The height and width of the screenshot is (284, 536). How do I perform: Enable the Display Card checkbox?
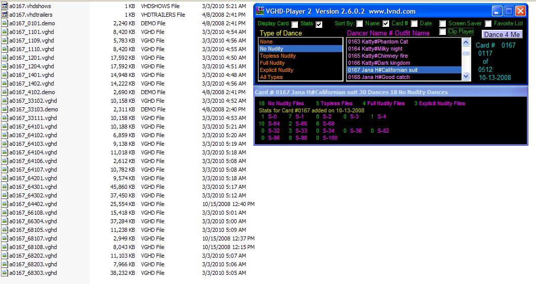point(295,24)
